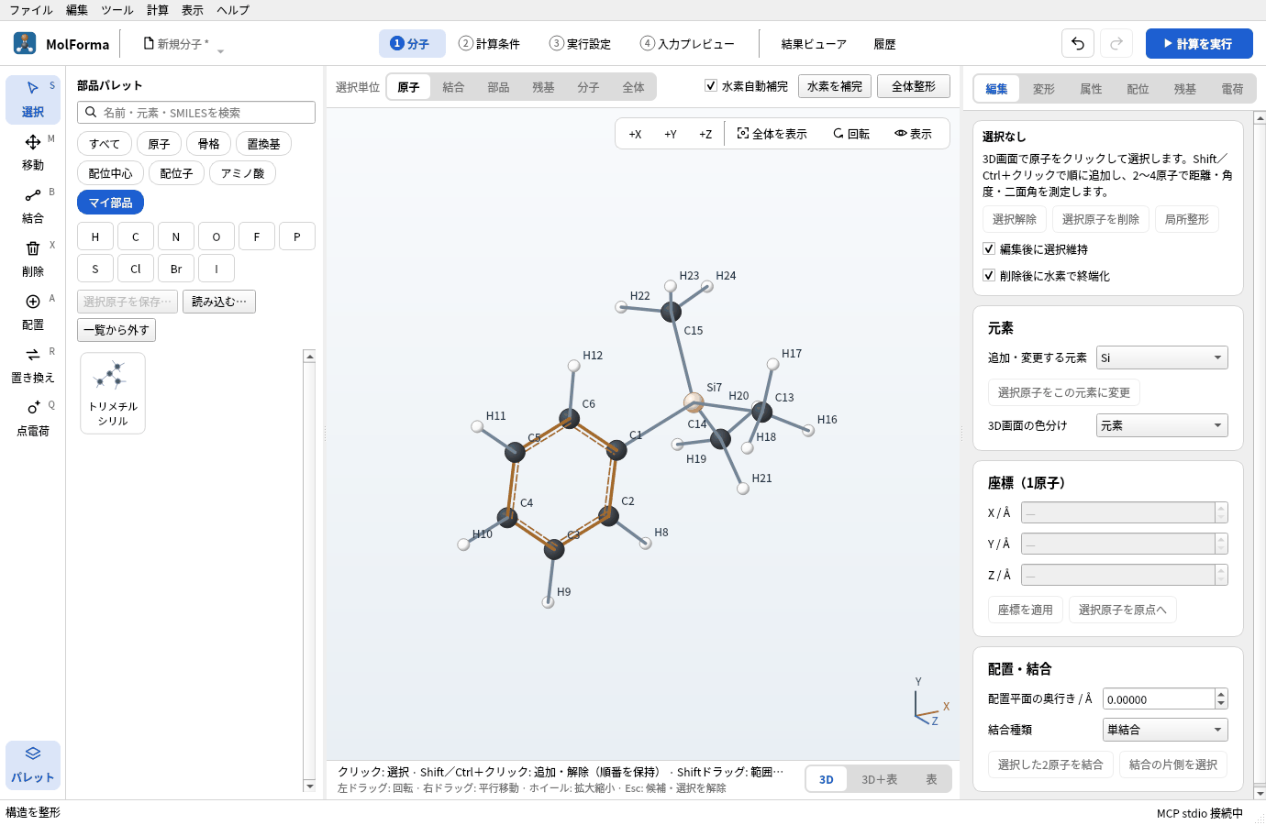Set selection unit to 結合

pyautogui.click(x=453, y=87)
